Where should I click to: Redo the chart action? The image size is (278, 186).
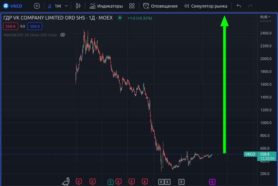250,6
